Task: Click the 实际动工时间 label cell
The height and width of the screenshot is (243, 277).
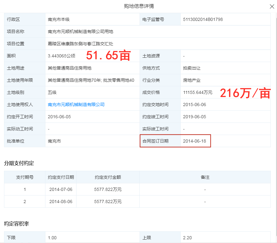Action: tap(25, 129)
